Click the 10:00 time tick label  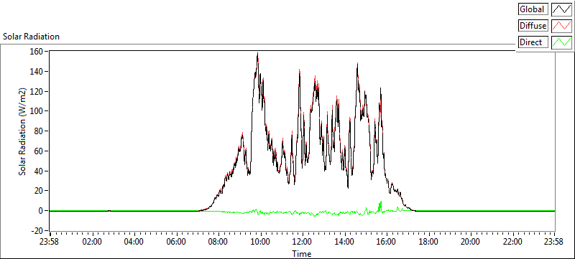pyautogui.click(x=260, y=242)
